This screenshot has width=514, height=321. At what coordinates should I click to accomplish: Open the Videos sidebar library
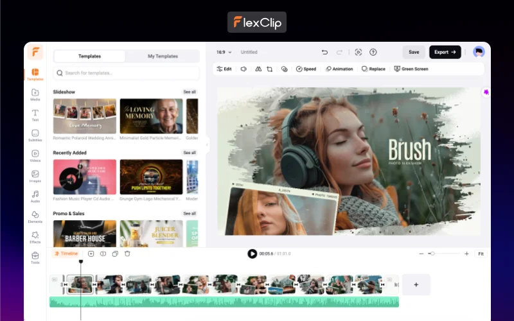tap(35, 156)
